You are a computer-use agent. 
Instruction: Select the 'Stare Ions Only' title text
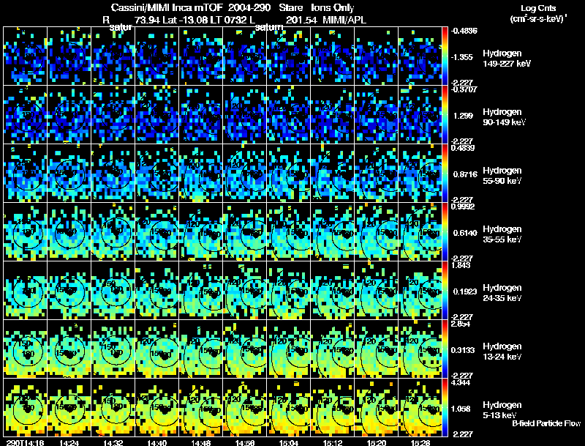pyautogui.click(x=317, y=8)
